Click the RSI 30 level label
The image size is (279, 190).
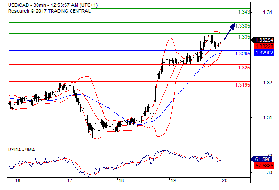click(x=270, y=172)
